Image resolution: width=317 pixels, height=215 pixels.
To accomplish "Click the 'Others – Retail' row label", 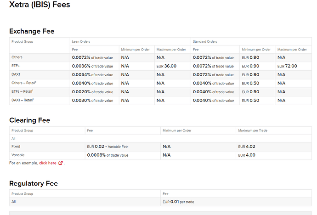I will pyautogui.click(x=23, y=83).
